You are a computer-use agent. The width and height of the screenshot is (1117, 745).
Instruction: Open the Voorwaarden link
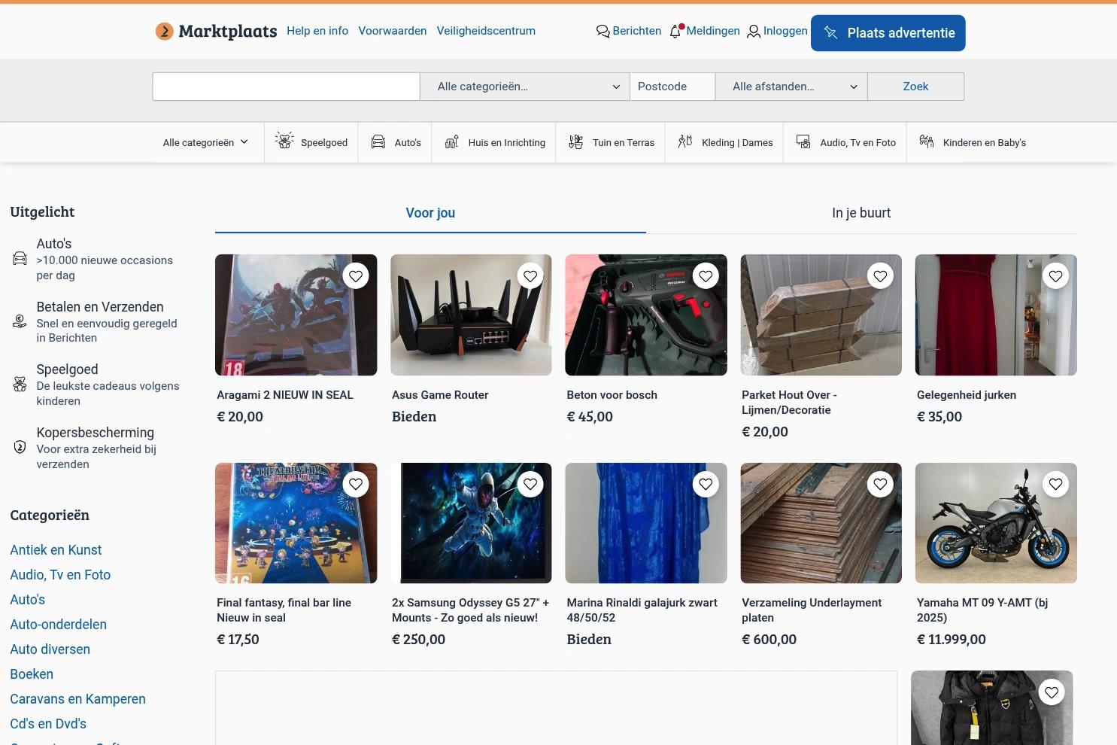pos(393,31)
